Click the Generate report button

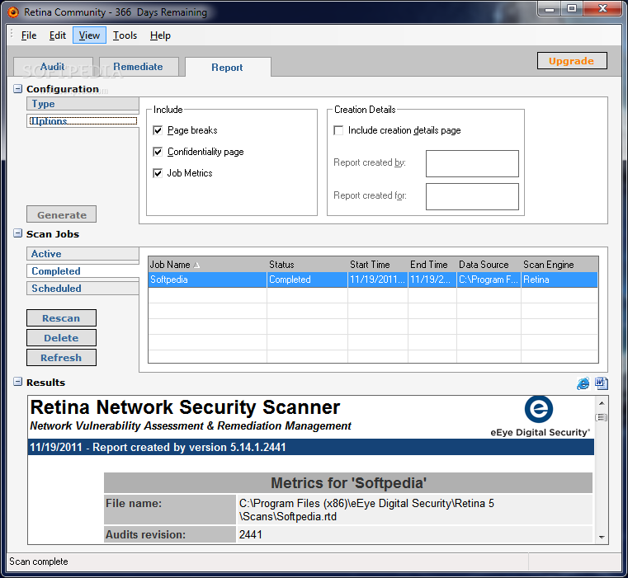pyautogui.click(x=62, y=214)
